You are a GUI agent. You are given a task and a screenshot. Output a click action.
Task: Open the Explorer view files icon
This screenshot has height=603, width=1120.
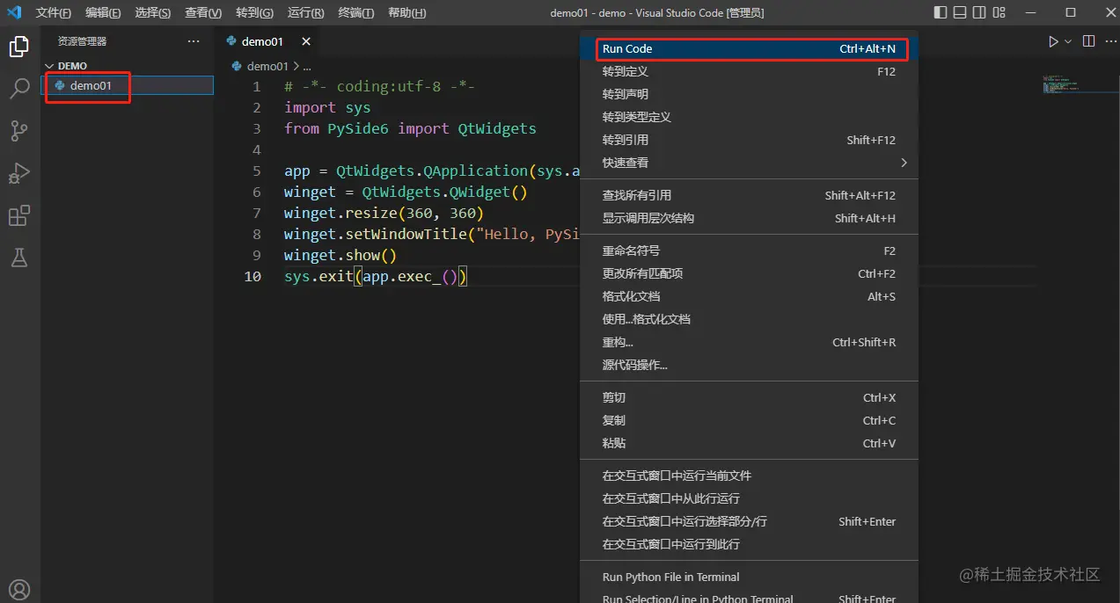point(19,47)
